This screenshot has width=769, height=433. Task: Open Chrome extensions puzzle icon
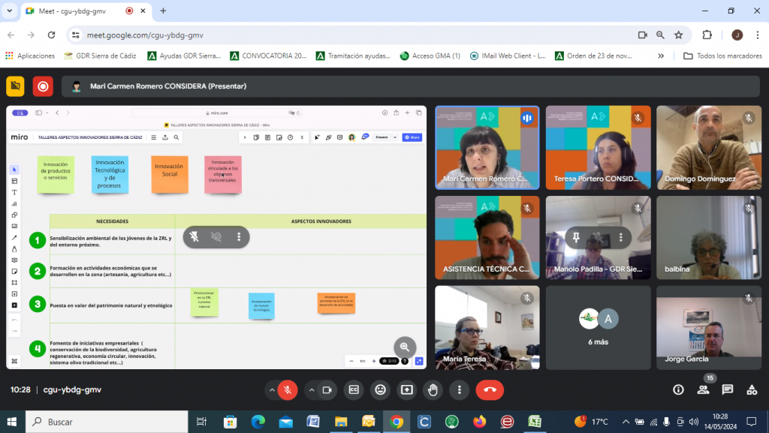point(707,35)
